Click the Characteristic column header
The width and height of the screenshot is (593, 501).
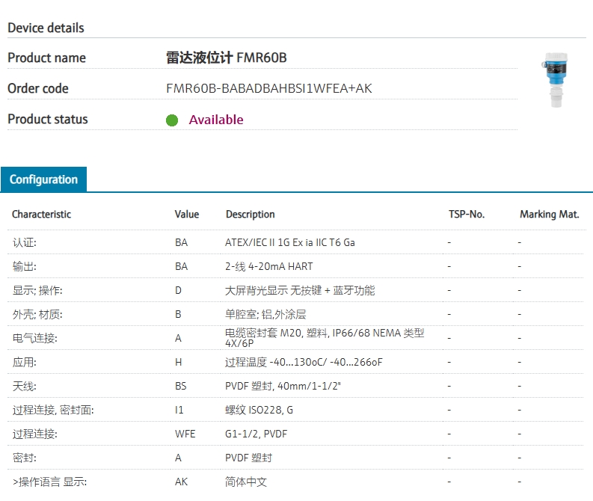point(42,215)
